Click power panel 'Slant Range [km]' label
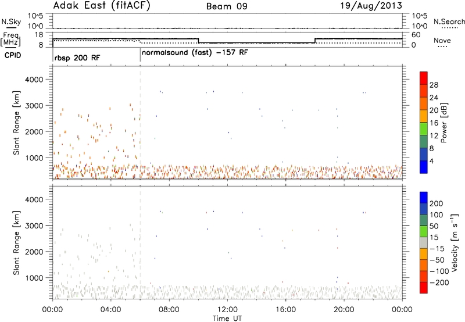Viewport: 465px width, 322px height. coord(16,123)
